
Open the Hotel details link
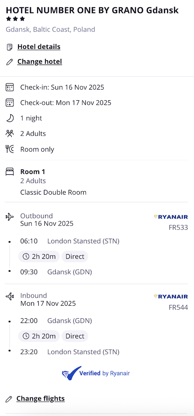39,47
